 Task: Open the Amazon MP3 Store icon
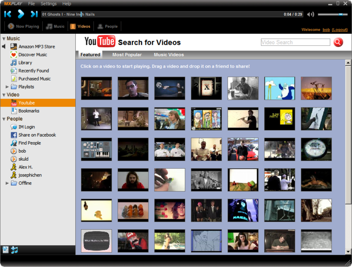tap(14, 47)
